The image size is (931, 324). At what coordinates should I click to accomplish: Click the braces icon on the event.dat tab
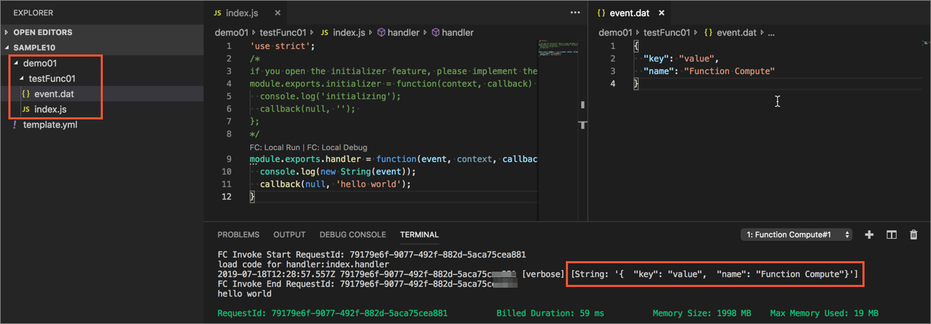click(601, 13)
